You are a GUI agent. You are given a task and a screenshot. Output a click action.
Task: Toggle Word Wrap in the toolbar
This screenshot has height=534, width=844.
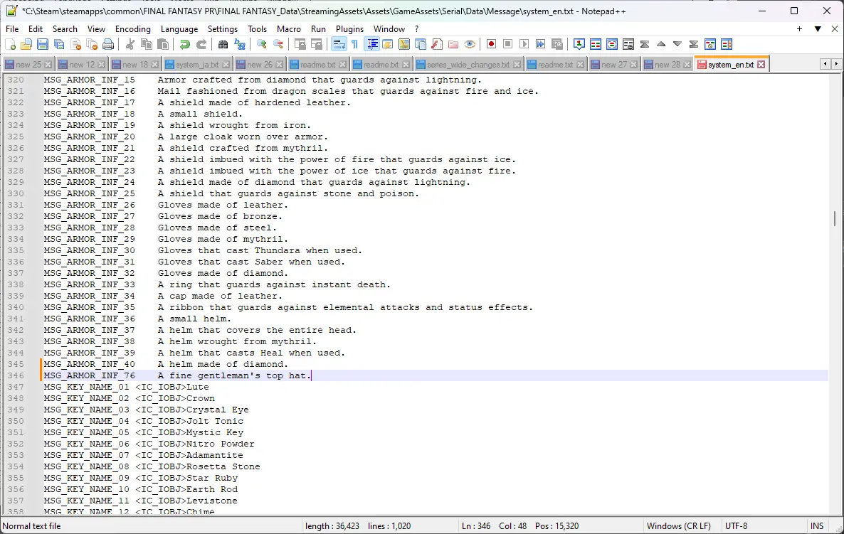[339, 45]
